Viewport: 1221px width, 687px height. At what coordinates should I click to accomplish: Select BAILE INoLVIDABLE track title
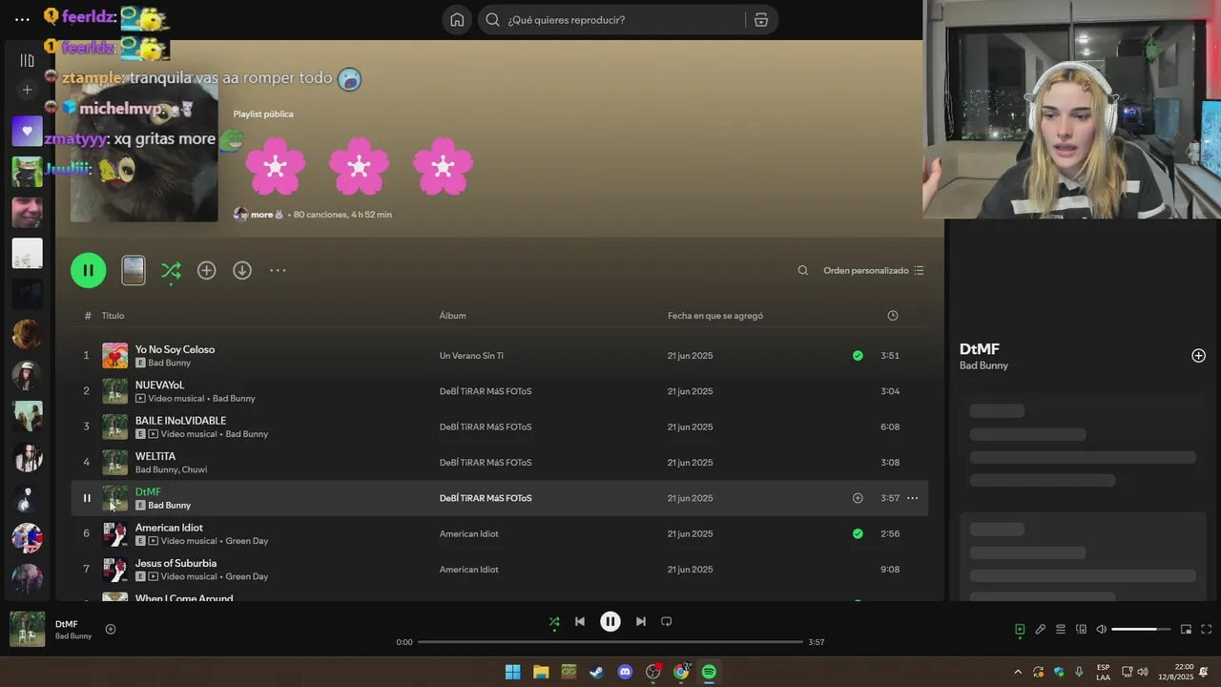[x=180, y=421]
